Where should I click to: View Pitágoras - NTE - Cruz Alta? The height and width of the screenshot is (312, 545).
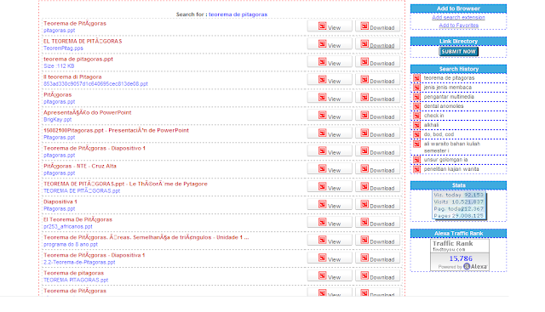click(x=330, y=169)
